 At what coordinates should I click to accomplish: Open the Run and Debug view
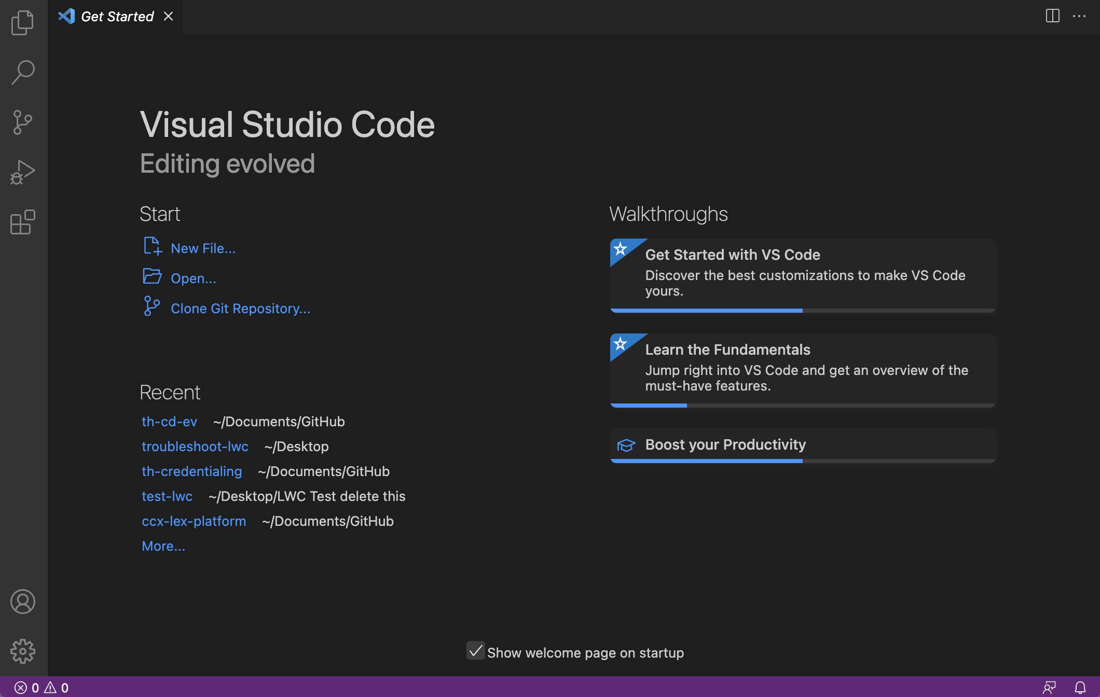(23, 171)
